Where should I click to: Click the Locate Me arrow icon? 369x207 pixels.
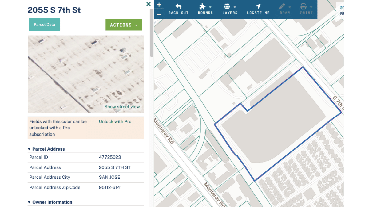[x=258, y=7]
